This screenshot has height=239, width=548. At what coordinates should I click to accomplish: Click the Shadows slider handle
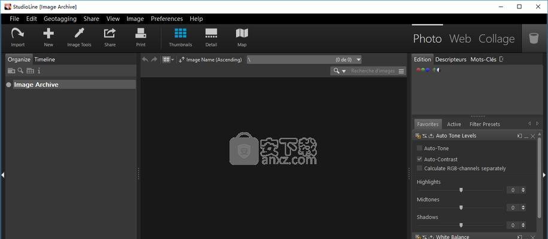click(x=461, y=225)
